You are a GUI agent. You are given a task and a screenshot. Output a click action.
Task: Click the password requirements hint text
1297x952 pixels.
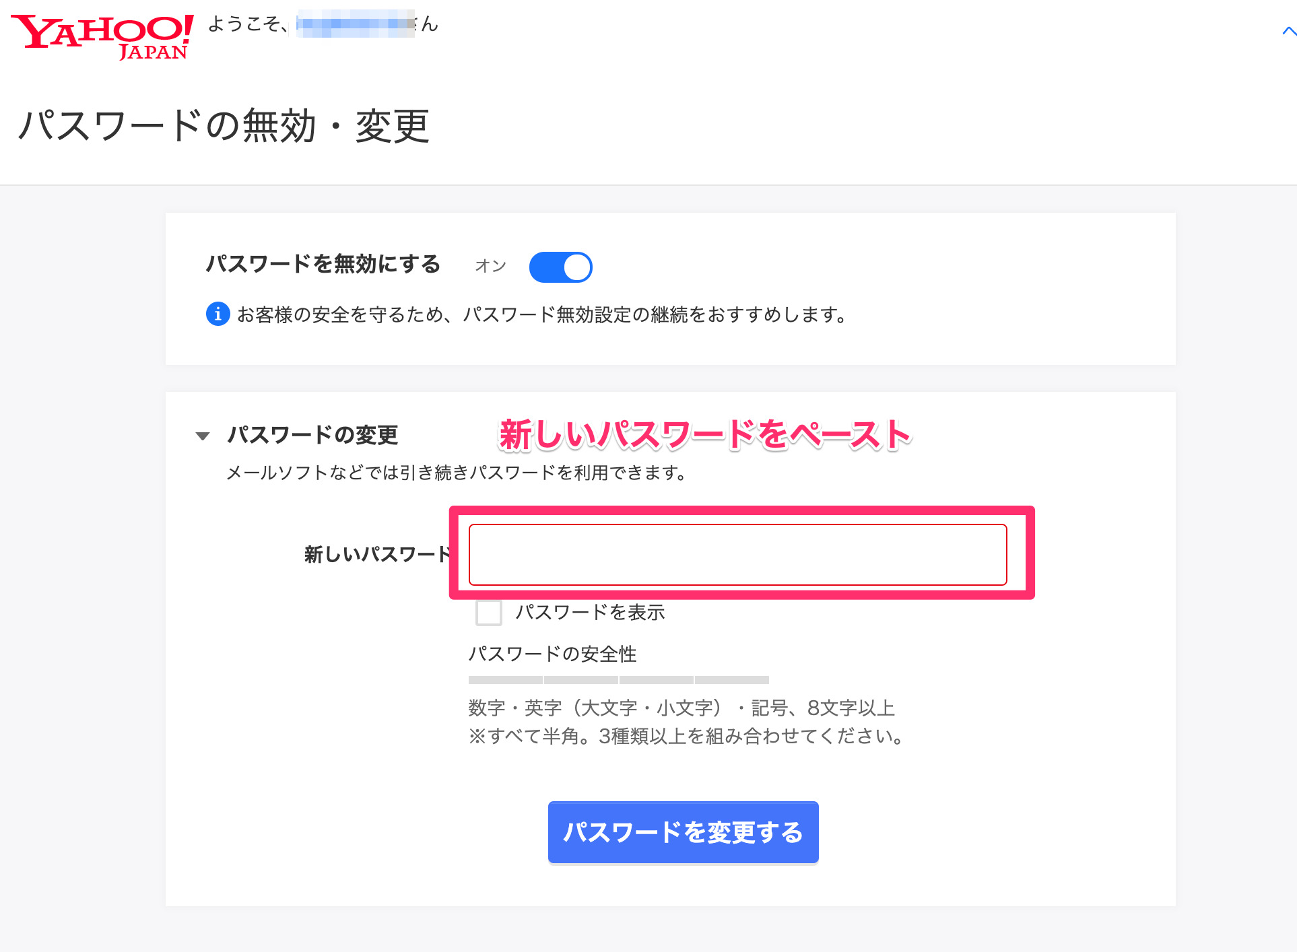pyautogui.click(x=686, y=722)
